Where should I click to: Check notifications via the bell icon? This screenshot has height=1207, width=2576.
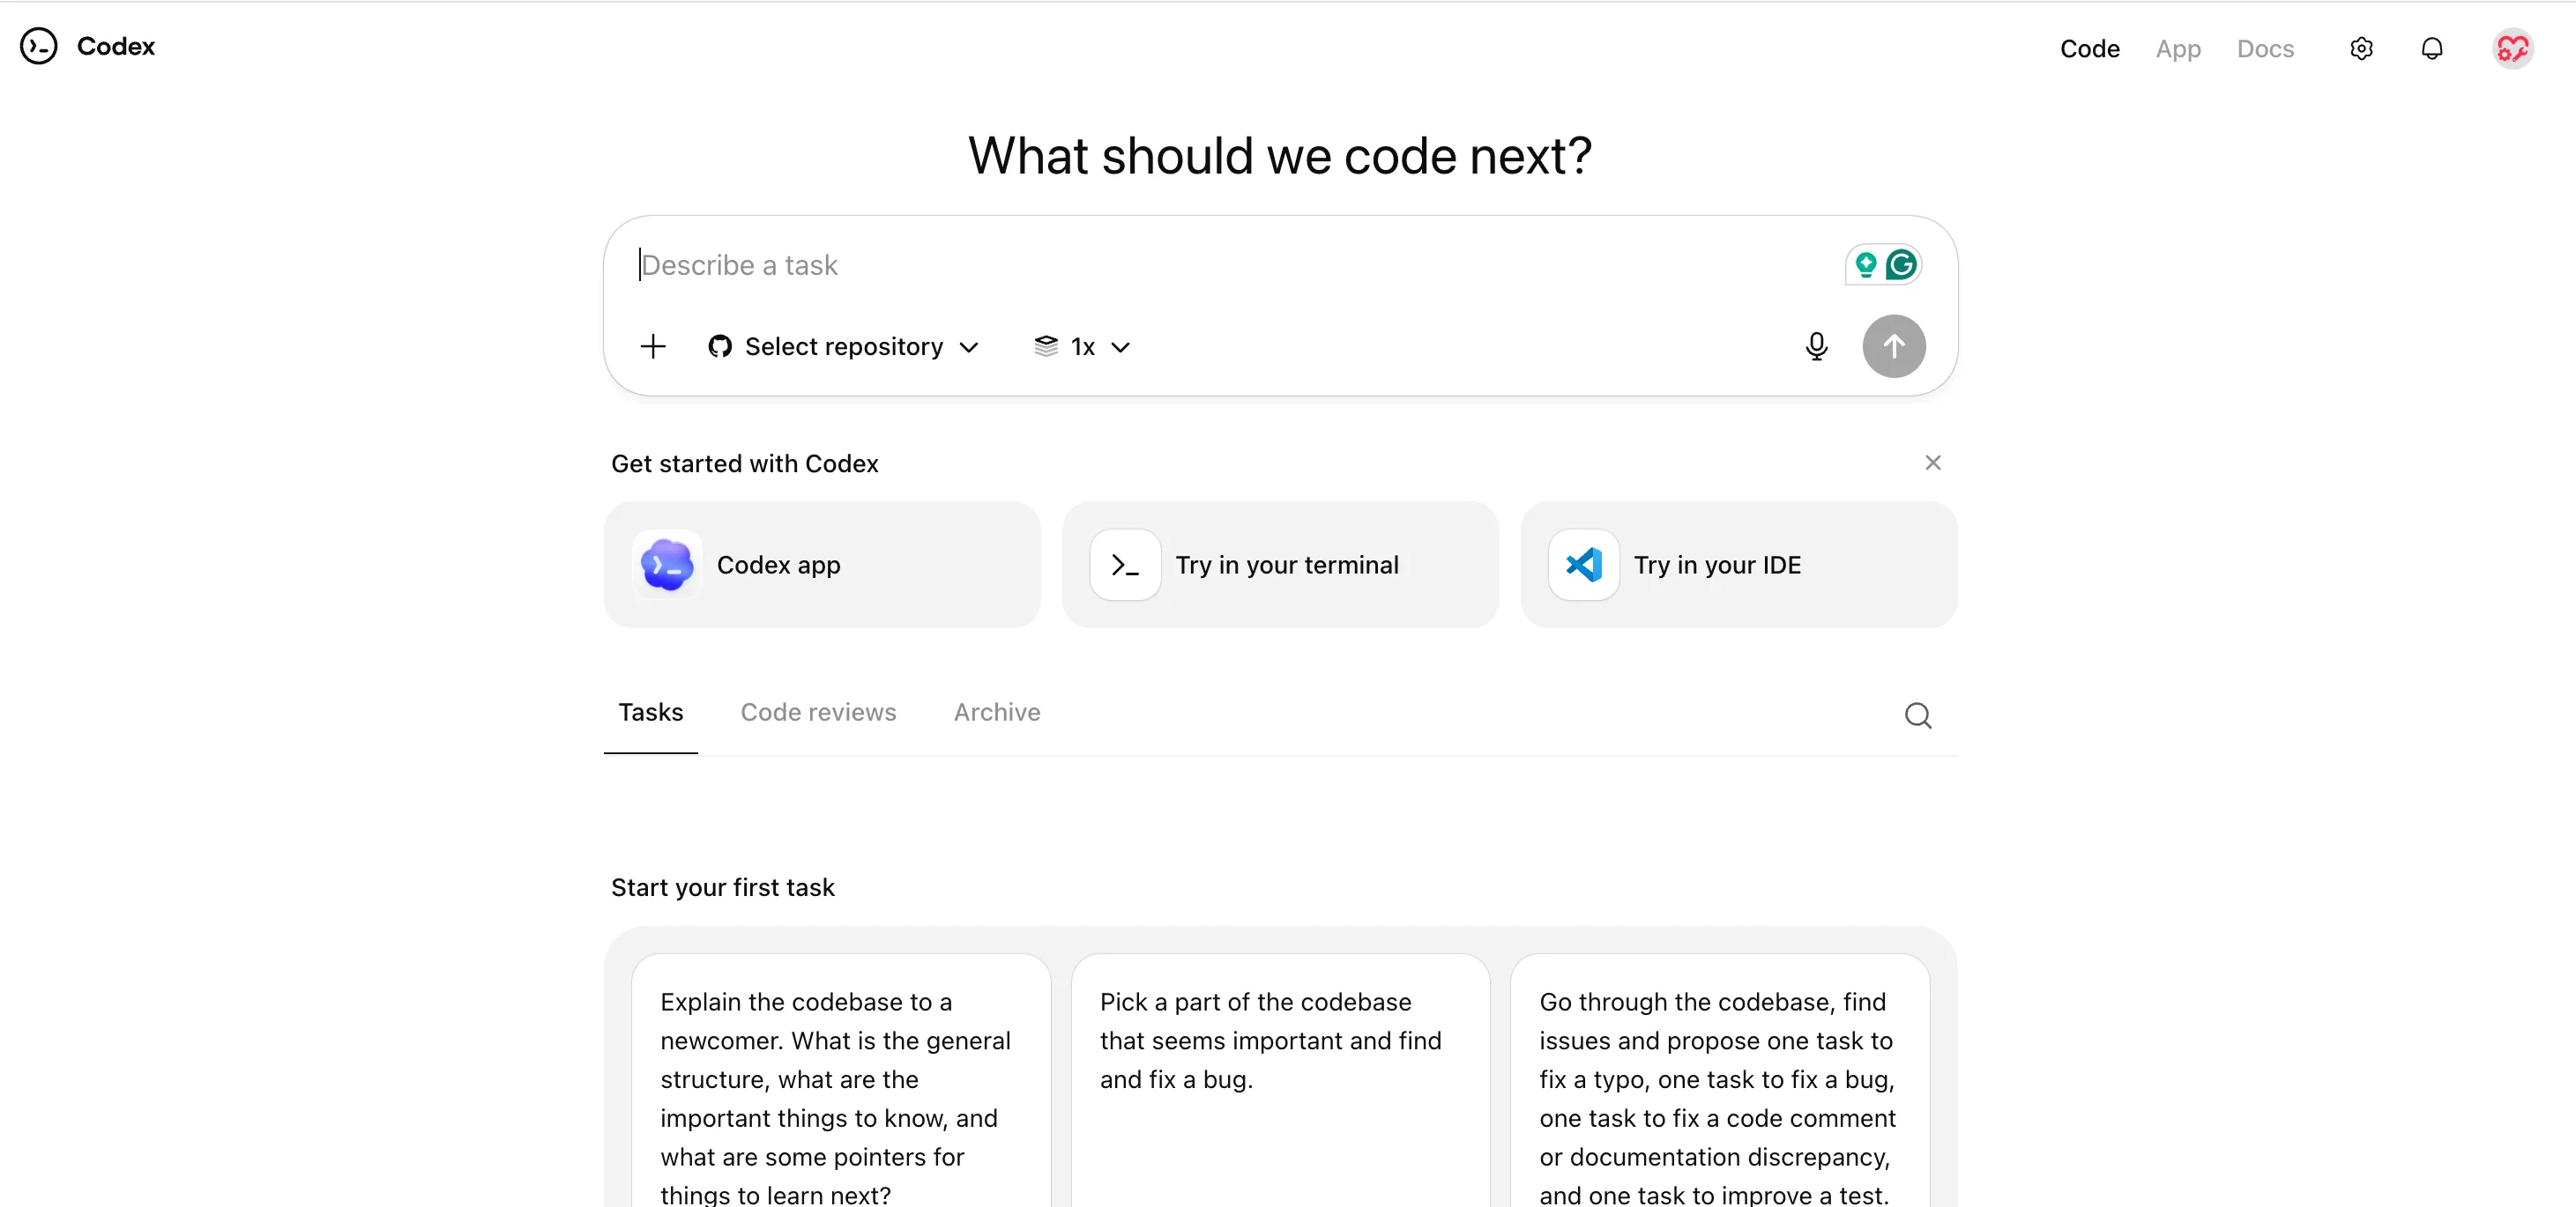tap(2432, 48)
